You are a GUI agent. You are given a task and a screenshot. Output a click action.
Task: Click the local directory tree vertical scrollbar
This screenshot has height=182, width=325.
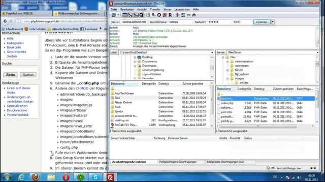(212, 67)
